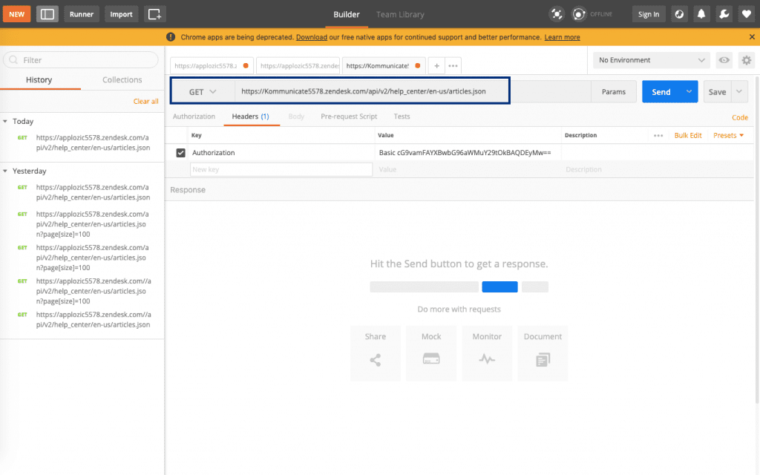Click the Code link

tap(740, 117)
